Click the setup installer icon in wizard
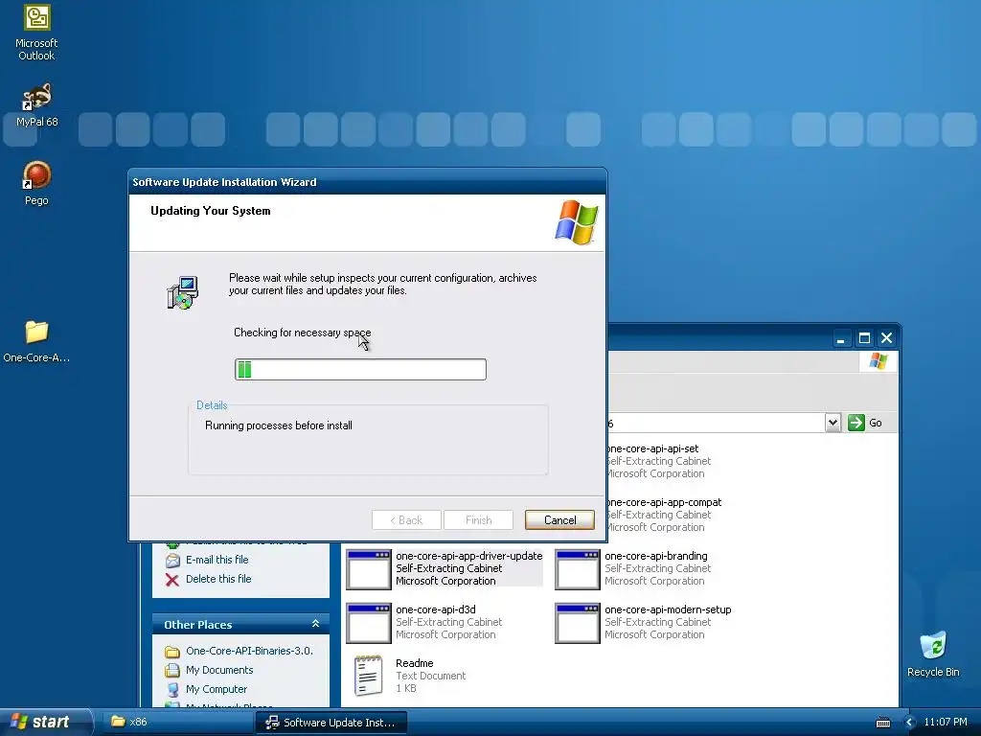The width and height of the screenshot is (981, 736). pyautogui.click(x=182, y=292)
